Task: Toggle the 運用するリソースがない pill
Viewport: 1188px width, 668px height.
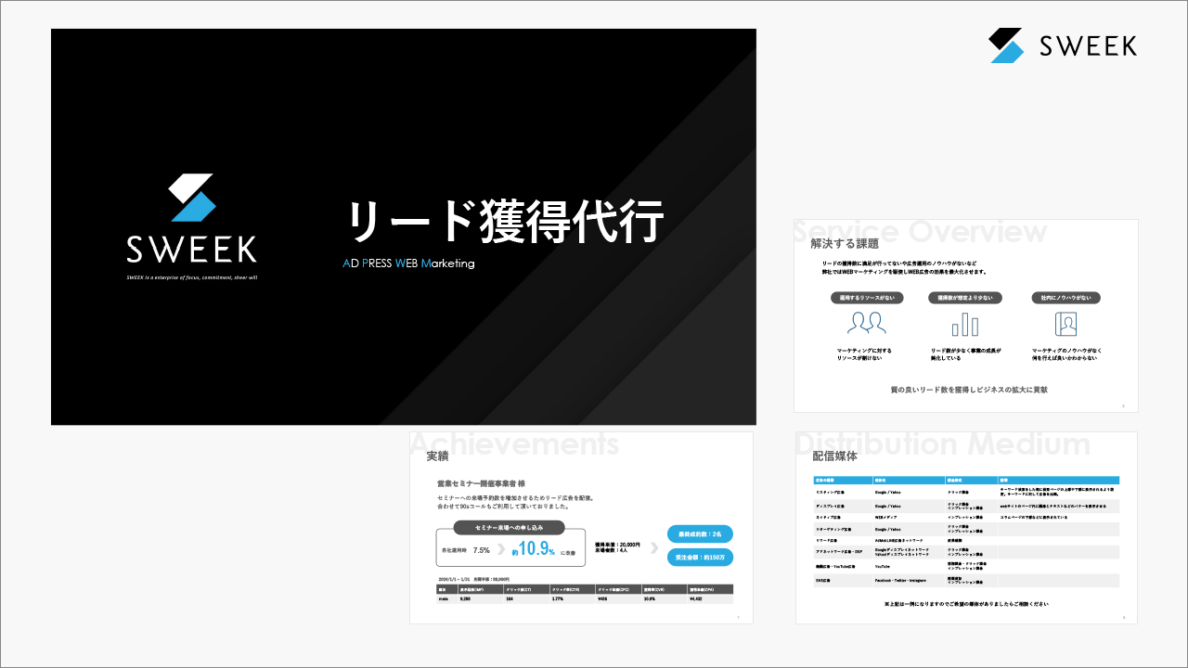Action: tap(868, 298)
